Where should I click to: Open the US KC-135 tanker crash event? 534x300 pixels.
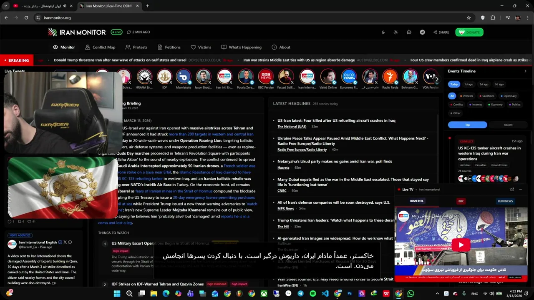tap(489, 153)
